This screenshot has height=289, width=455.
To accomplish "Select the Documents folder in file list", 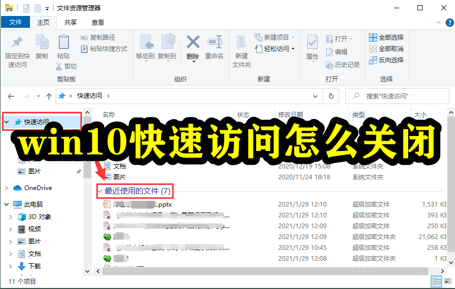I will pos(274,166).
